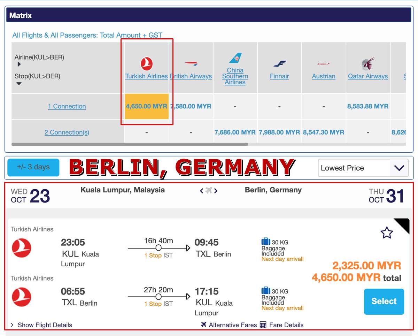Viewport: 418px width, 336px height.
Task: Click the Qatar Airways logo in the matrix
Action: click(368, 64)
